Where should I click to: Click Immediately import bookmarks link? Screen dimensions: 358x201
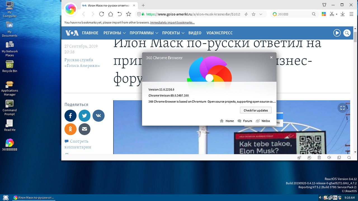click(x=172, y=23)
